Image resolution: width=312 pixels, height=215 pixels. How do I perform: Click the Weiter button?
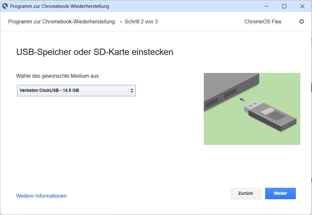pos(280,193)
